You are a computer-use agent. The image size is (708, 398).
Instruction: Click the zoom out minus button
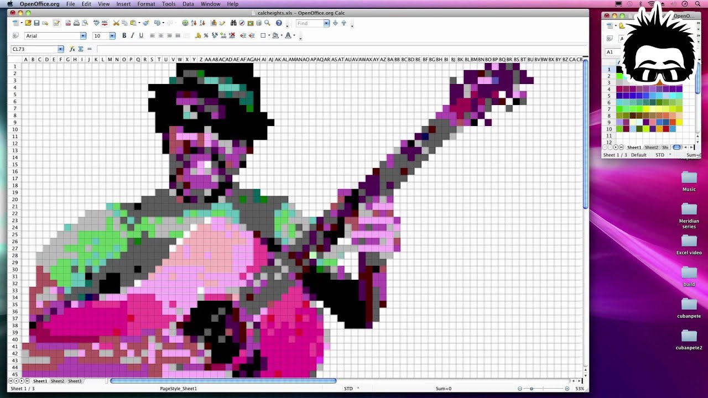point(520,389)
